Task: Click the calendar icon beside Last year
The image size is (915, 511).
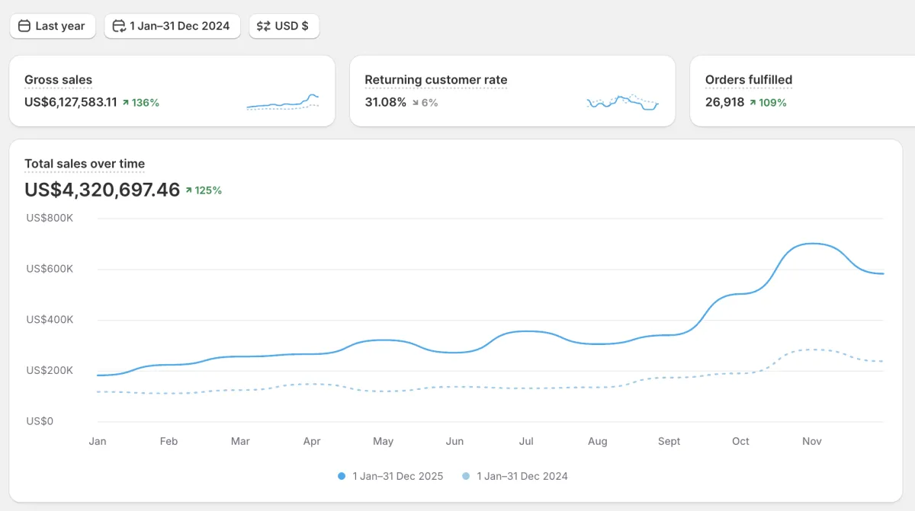Action: [x=24, y=26]
